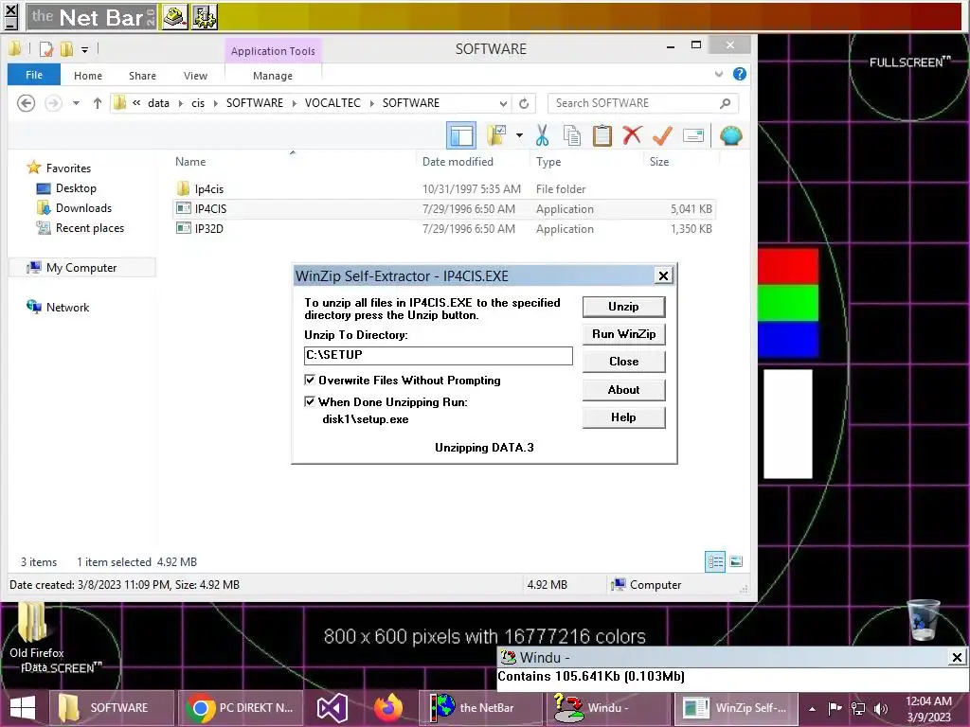Click the Net Bar gears settings icon

pos(205,17)
